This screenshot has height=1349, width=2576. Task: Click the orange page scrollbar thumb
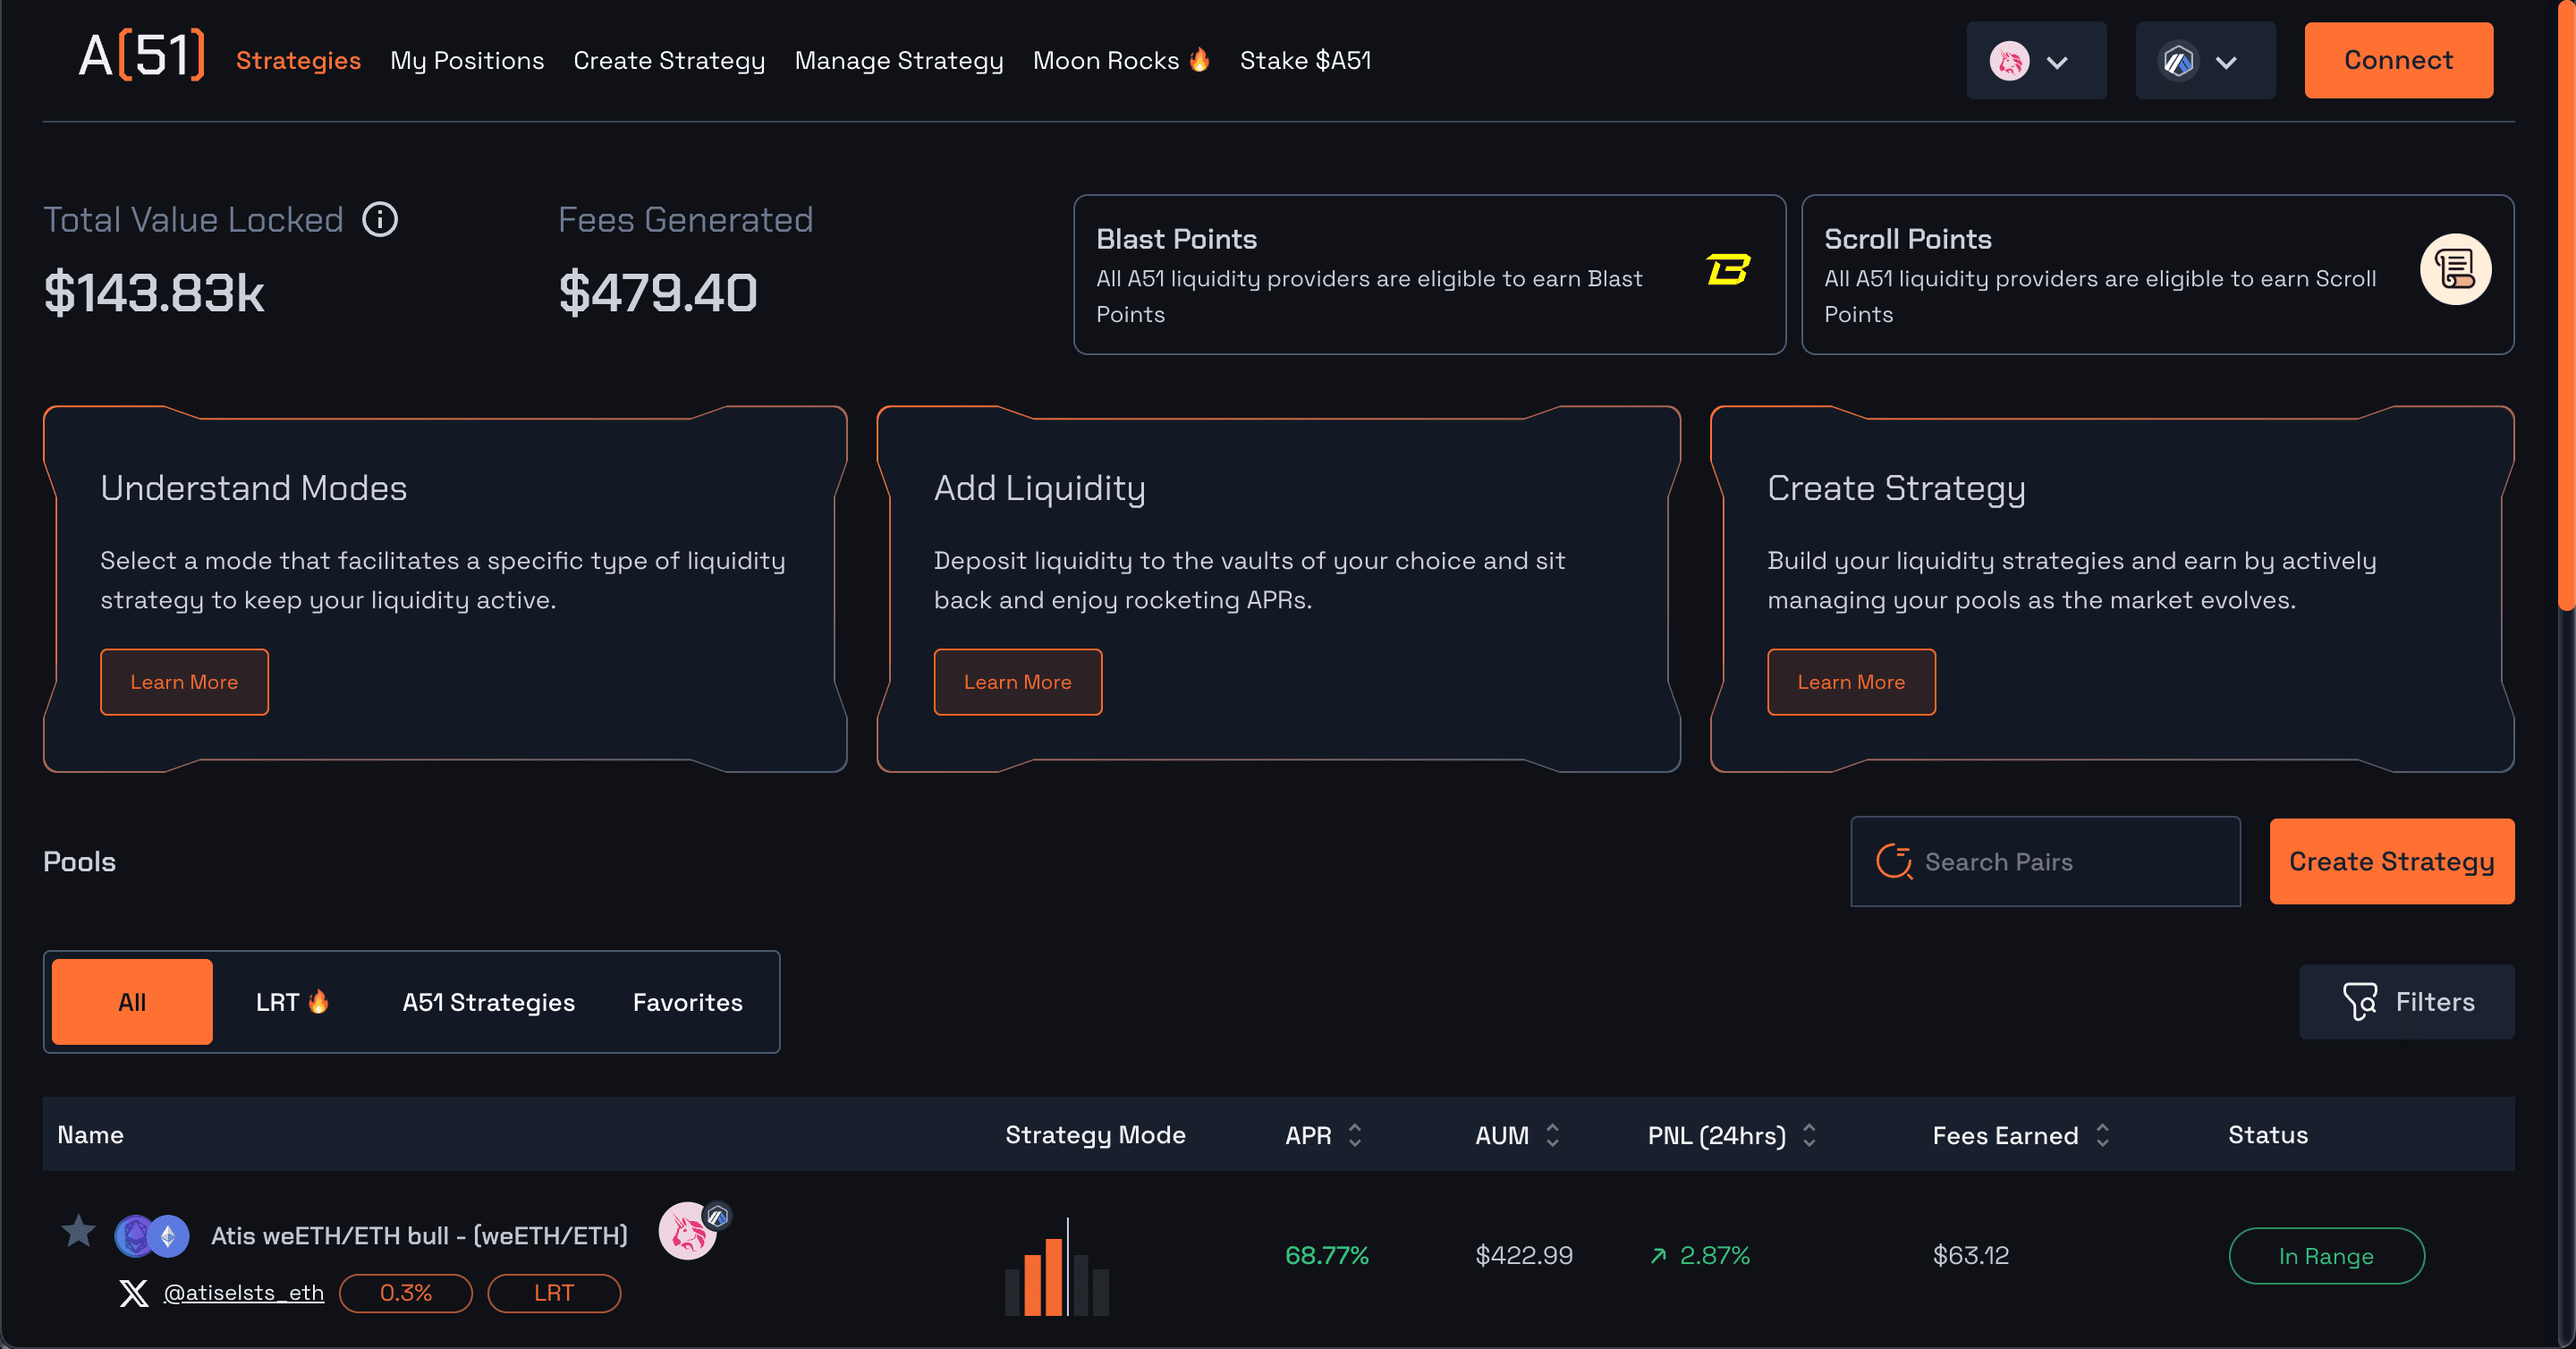coord(2566,305)
